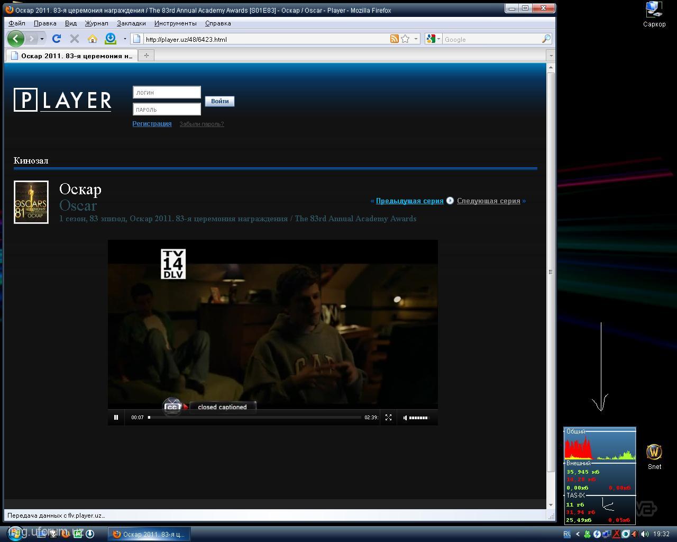This screenshot has height=542, width=677.
Task: Go to Следующая серия link
Action: [488, 201]
